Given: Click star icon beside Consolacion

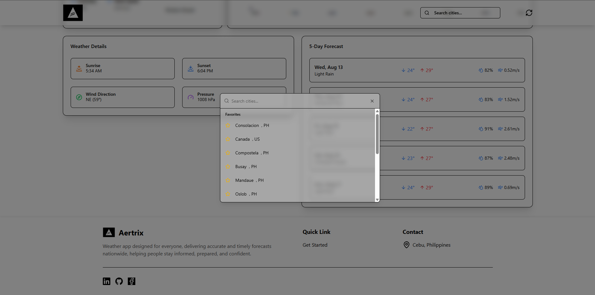Looking at the screenshot, I should pos(228,125).
